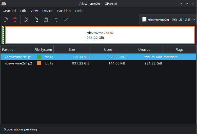Click the orange btrfs color swatch

coord(39,63)
